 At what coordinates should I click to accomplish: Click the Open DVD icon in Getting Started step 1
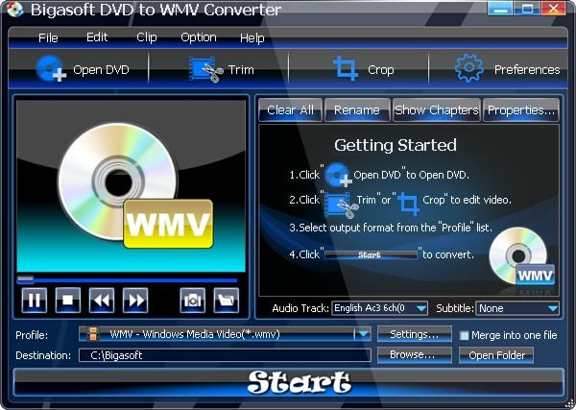coord(338,175)
